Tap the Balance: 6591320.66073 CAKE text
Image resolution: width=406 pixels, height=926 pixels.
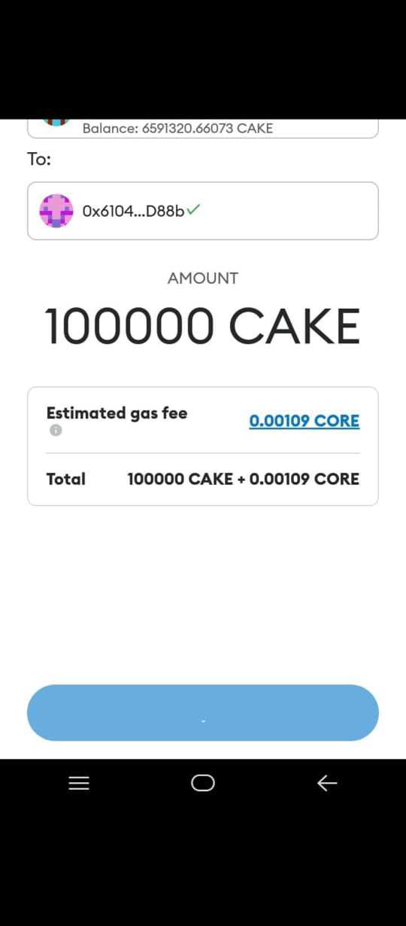coord(177,128)
